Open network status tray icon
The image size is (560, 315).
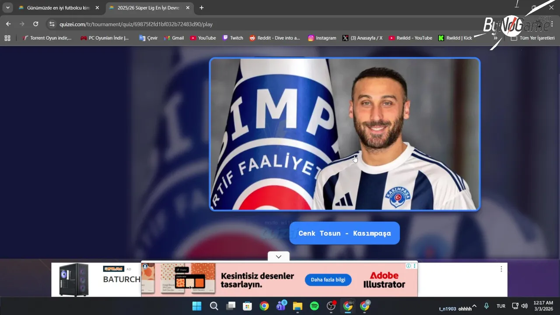point(515,306)
